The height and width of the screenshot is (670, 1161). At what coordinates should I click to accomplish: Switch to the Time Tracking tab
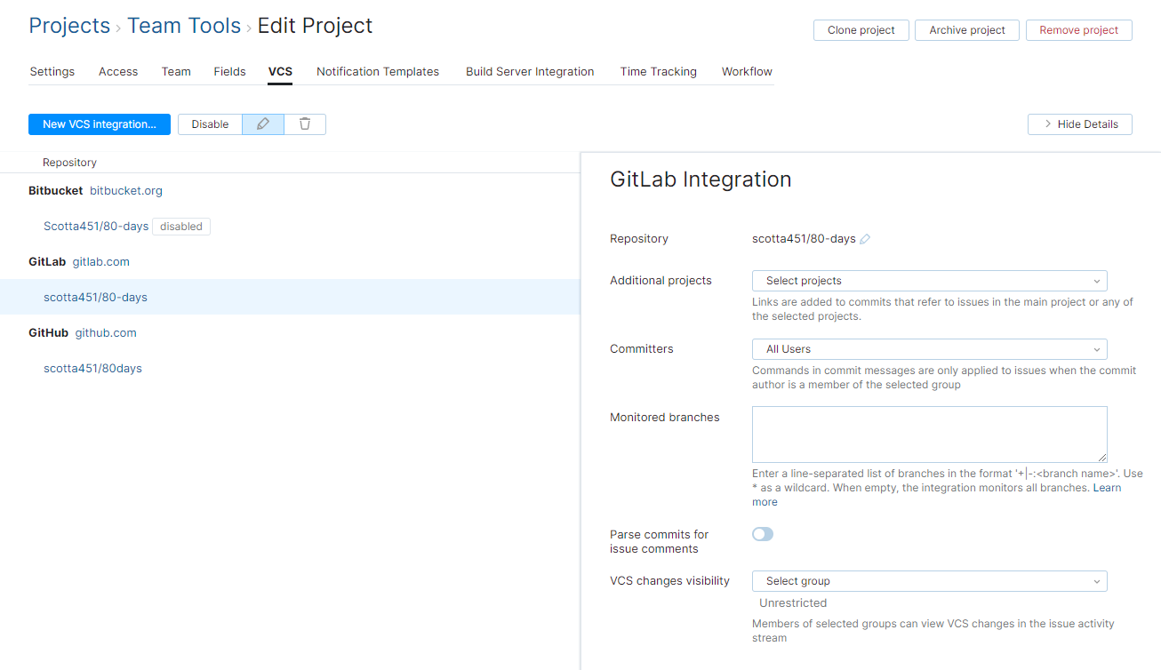point(658,71)
